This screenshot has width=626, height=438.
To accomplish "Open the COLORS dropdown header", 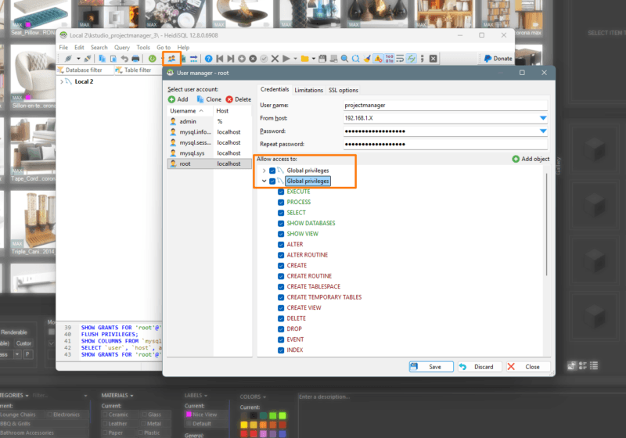I will (x=253, y=397).
